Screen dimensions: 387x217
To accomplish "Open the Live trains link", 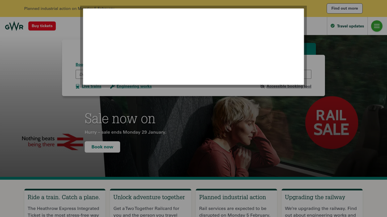I will 92,86.
